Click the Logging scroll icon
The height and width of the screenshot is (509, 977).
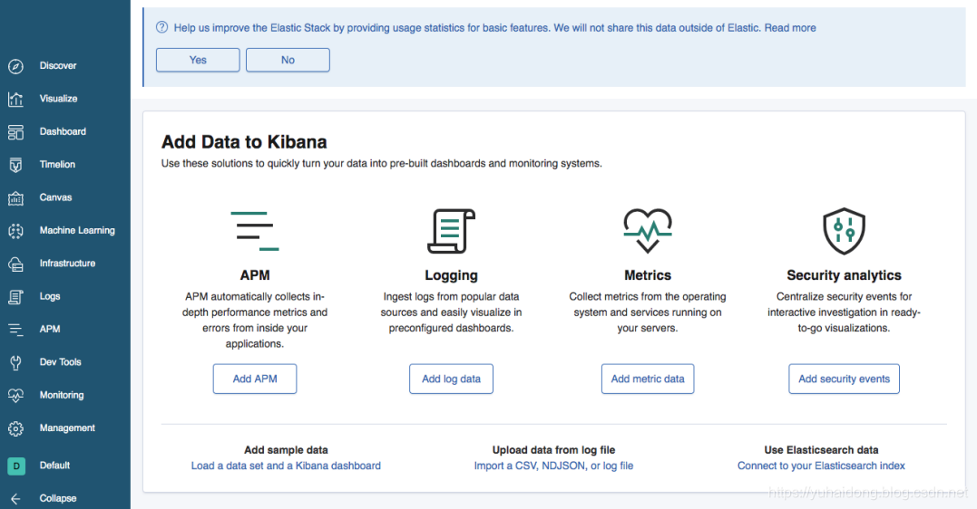pos(451,231)
